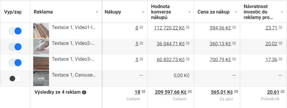
Task: Click footnote [2] beside 112 720,22 Kč
Action: point(188,27)
